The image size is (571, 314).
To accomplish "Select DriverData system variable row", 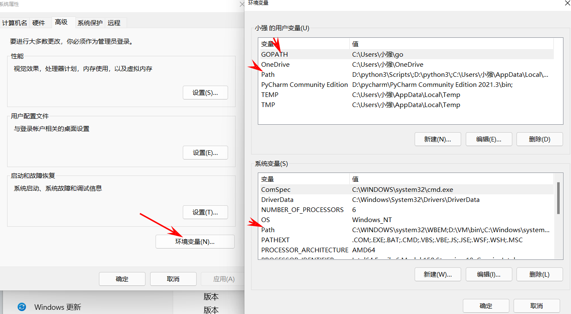I will (x=406, y=199).
